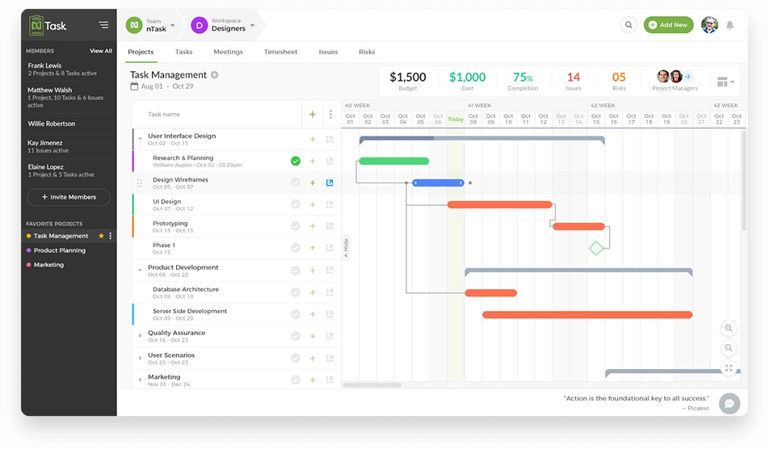Click the green Research & Planning Gantt bar
This screenshot has height=449, width=769.
(394, 161)
